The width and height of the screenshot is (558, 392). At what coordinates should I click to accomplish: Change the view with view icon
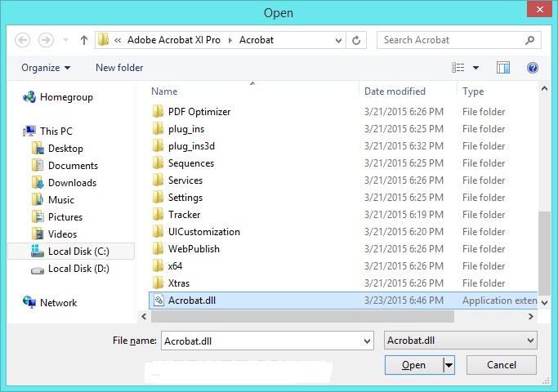(x=458, y=68)
